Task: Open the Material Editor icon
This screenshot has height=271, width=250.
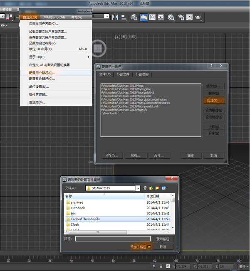Action: [171, 17]
